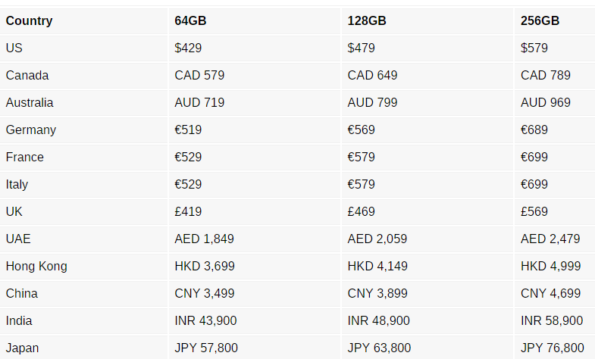This screenshot has width=595, height=359.
Task: Click the AUD 799 price cell
Action: [372, 103]
